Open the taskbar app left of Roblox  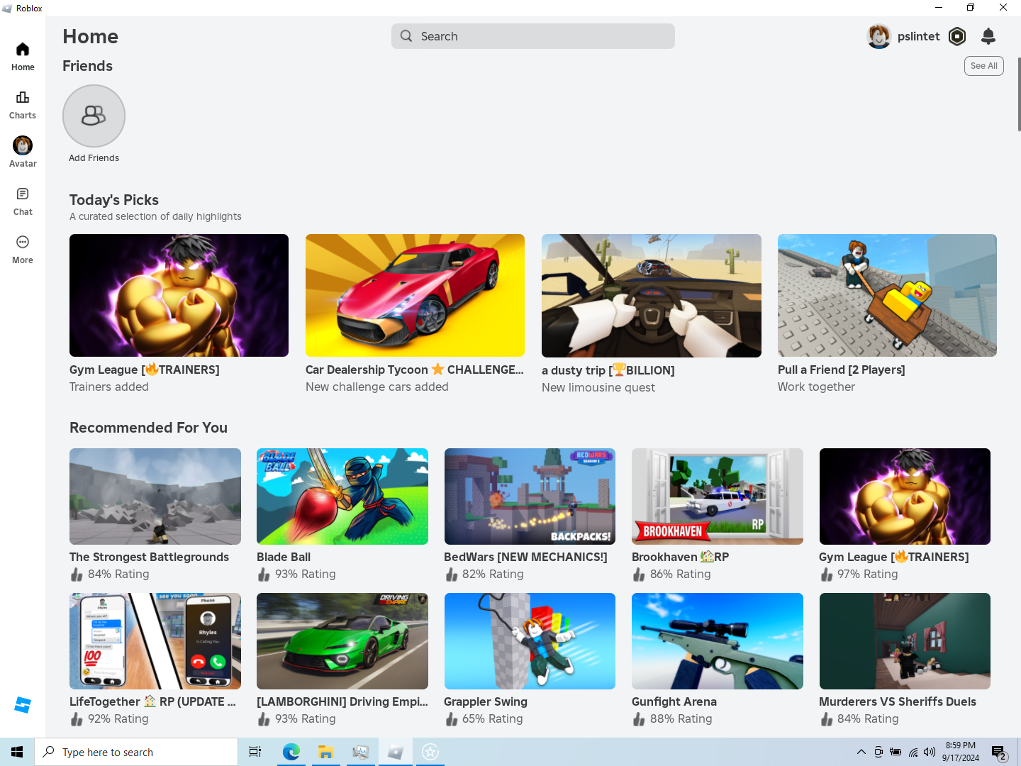click(x=360, y=752)
